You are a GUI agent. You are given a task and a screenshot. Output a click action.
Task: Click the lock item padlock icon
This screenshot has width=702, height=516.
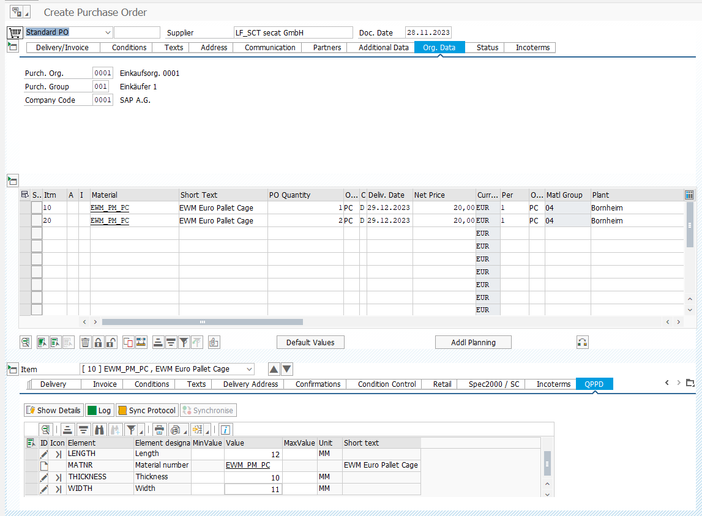[x=98, y=342]
